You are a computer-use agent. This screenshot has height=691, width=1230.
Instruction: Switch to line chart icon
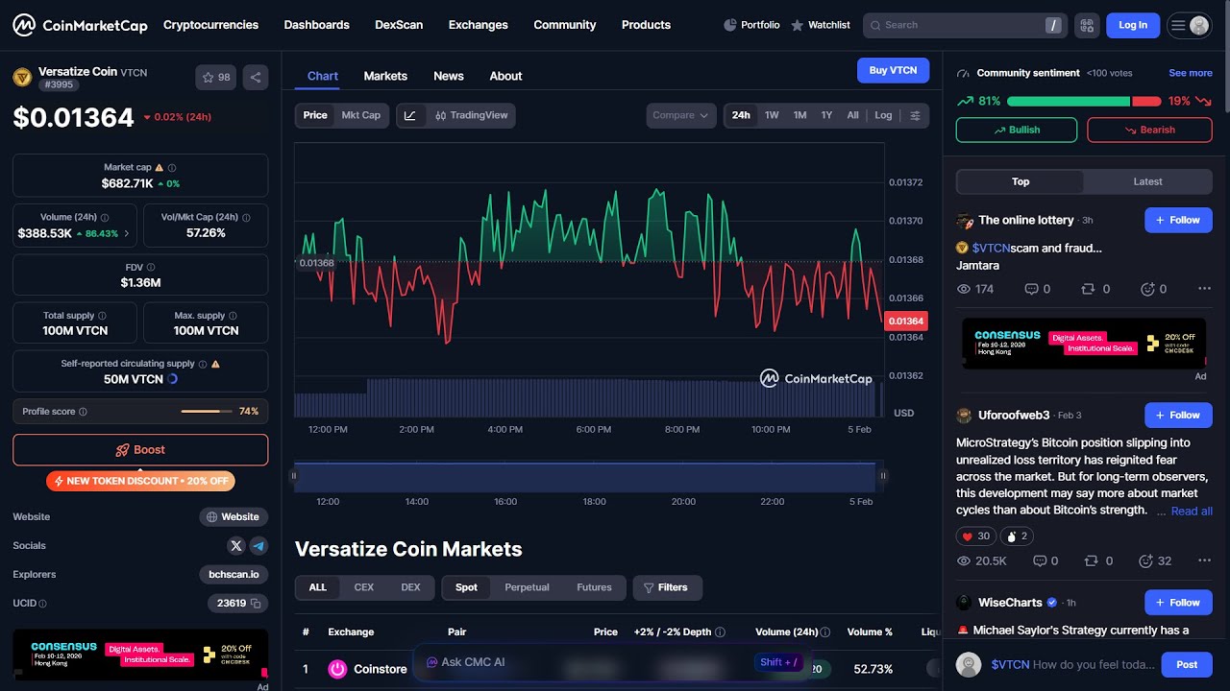point(410,115)
